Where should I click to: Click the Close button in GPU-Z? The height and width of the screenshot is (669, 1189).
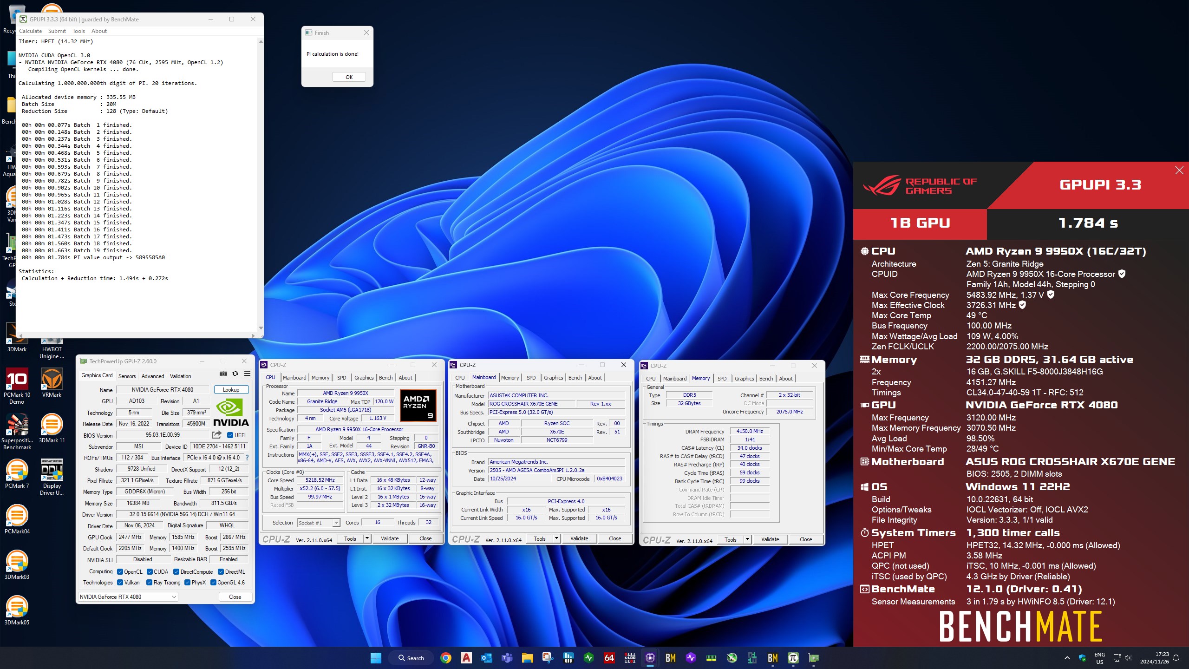point(235,597)
